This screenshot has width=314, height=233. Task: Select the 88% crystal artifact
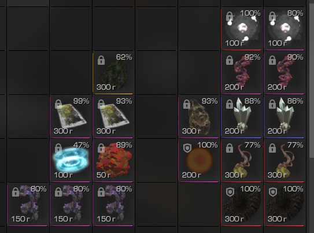(x=242, y=117)
